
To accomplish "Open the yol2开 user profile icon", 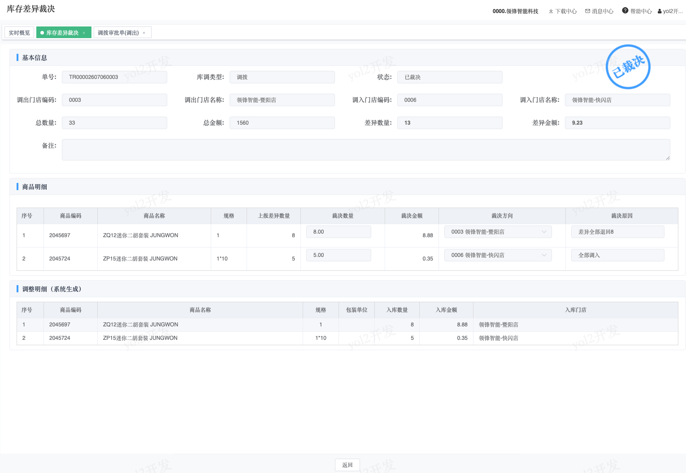I will 660,11.
